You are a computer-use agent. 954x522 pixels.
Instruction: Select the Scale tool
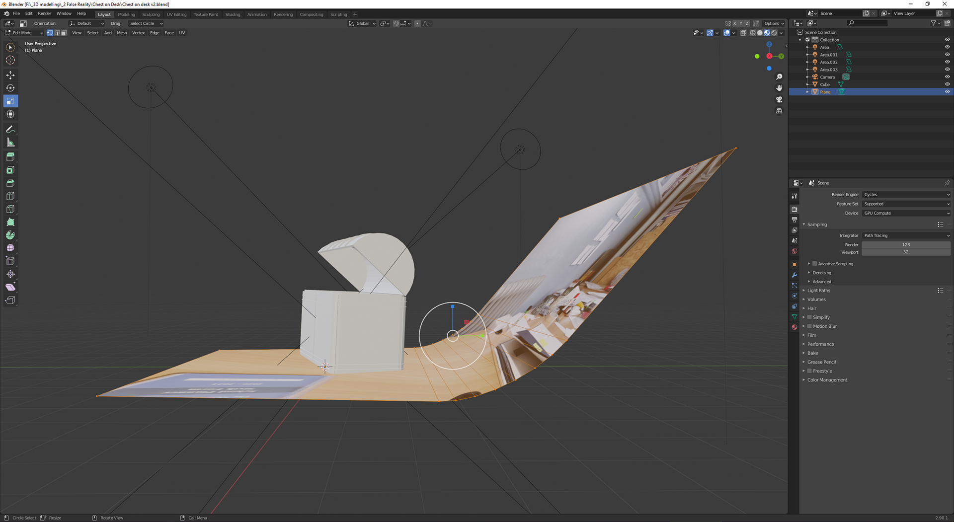10,101
